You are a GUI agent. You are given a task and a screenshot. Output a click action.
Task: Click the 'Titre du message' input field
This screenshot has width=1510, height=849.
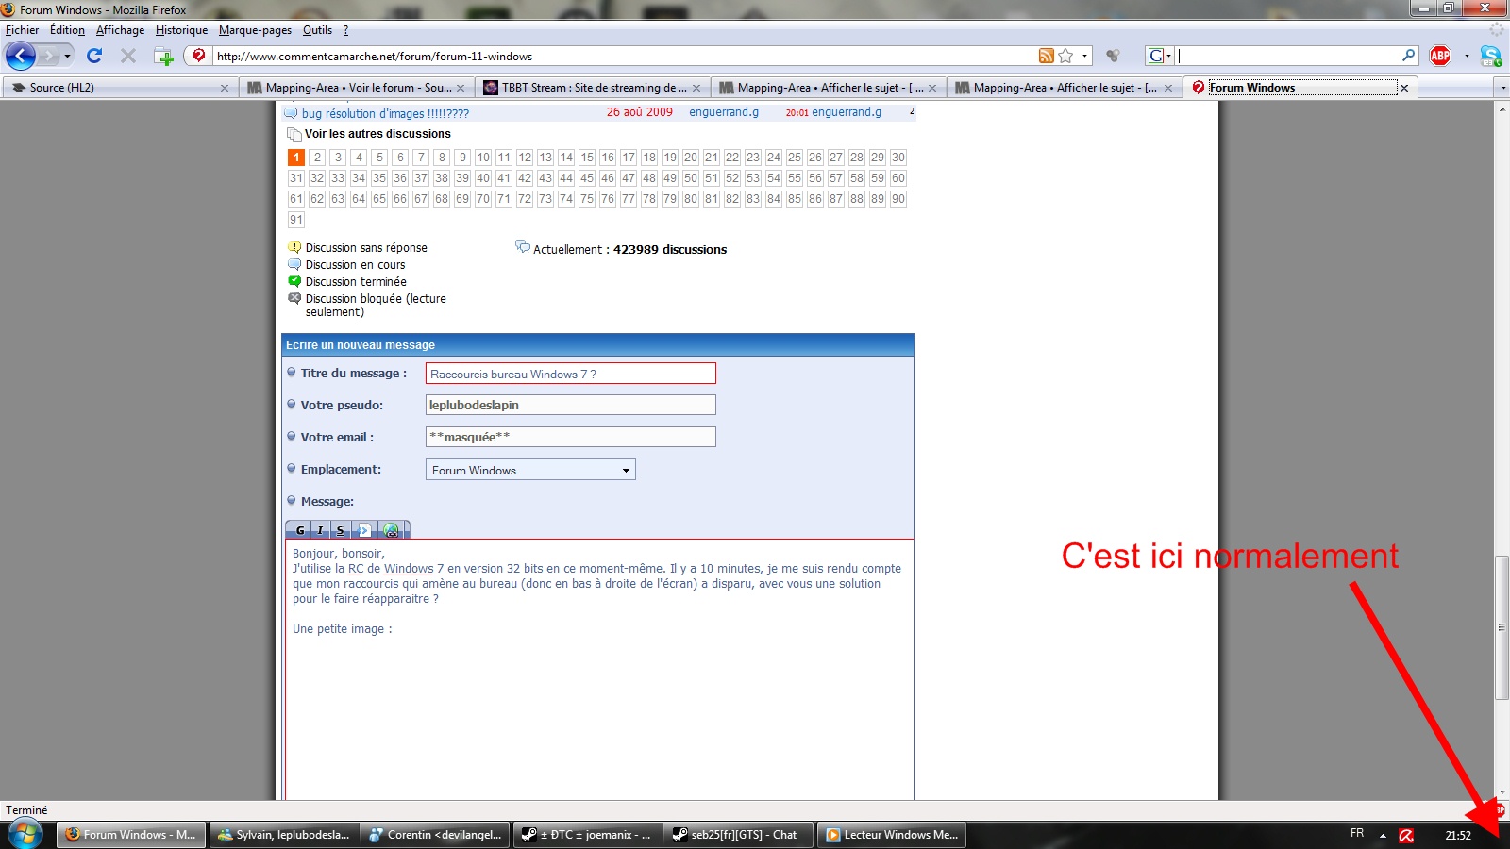click(570, 374)
